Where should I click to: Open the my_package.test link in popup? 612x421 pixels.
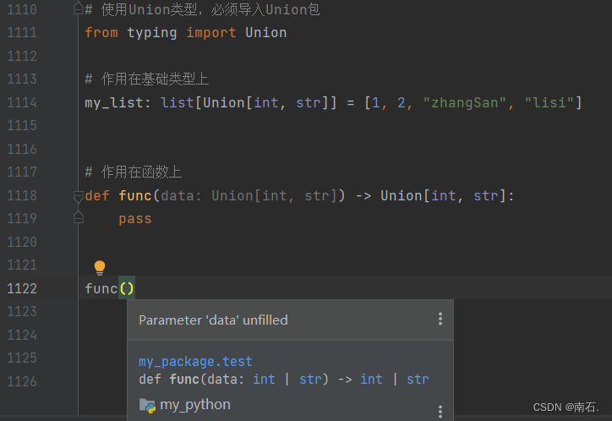click(x=195, y=362)
